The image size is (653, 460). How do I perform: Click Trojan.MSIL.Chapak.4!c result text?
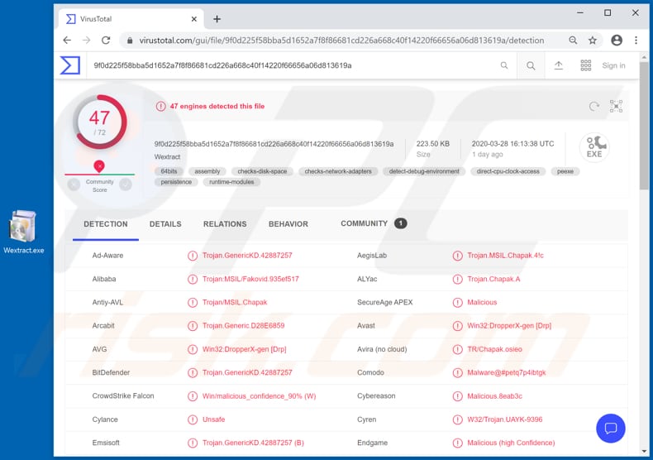(505, 256)
